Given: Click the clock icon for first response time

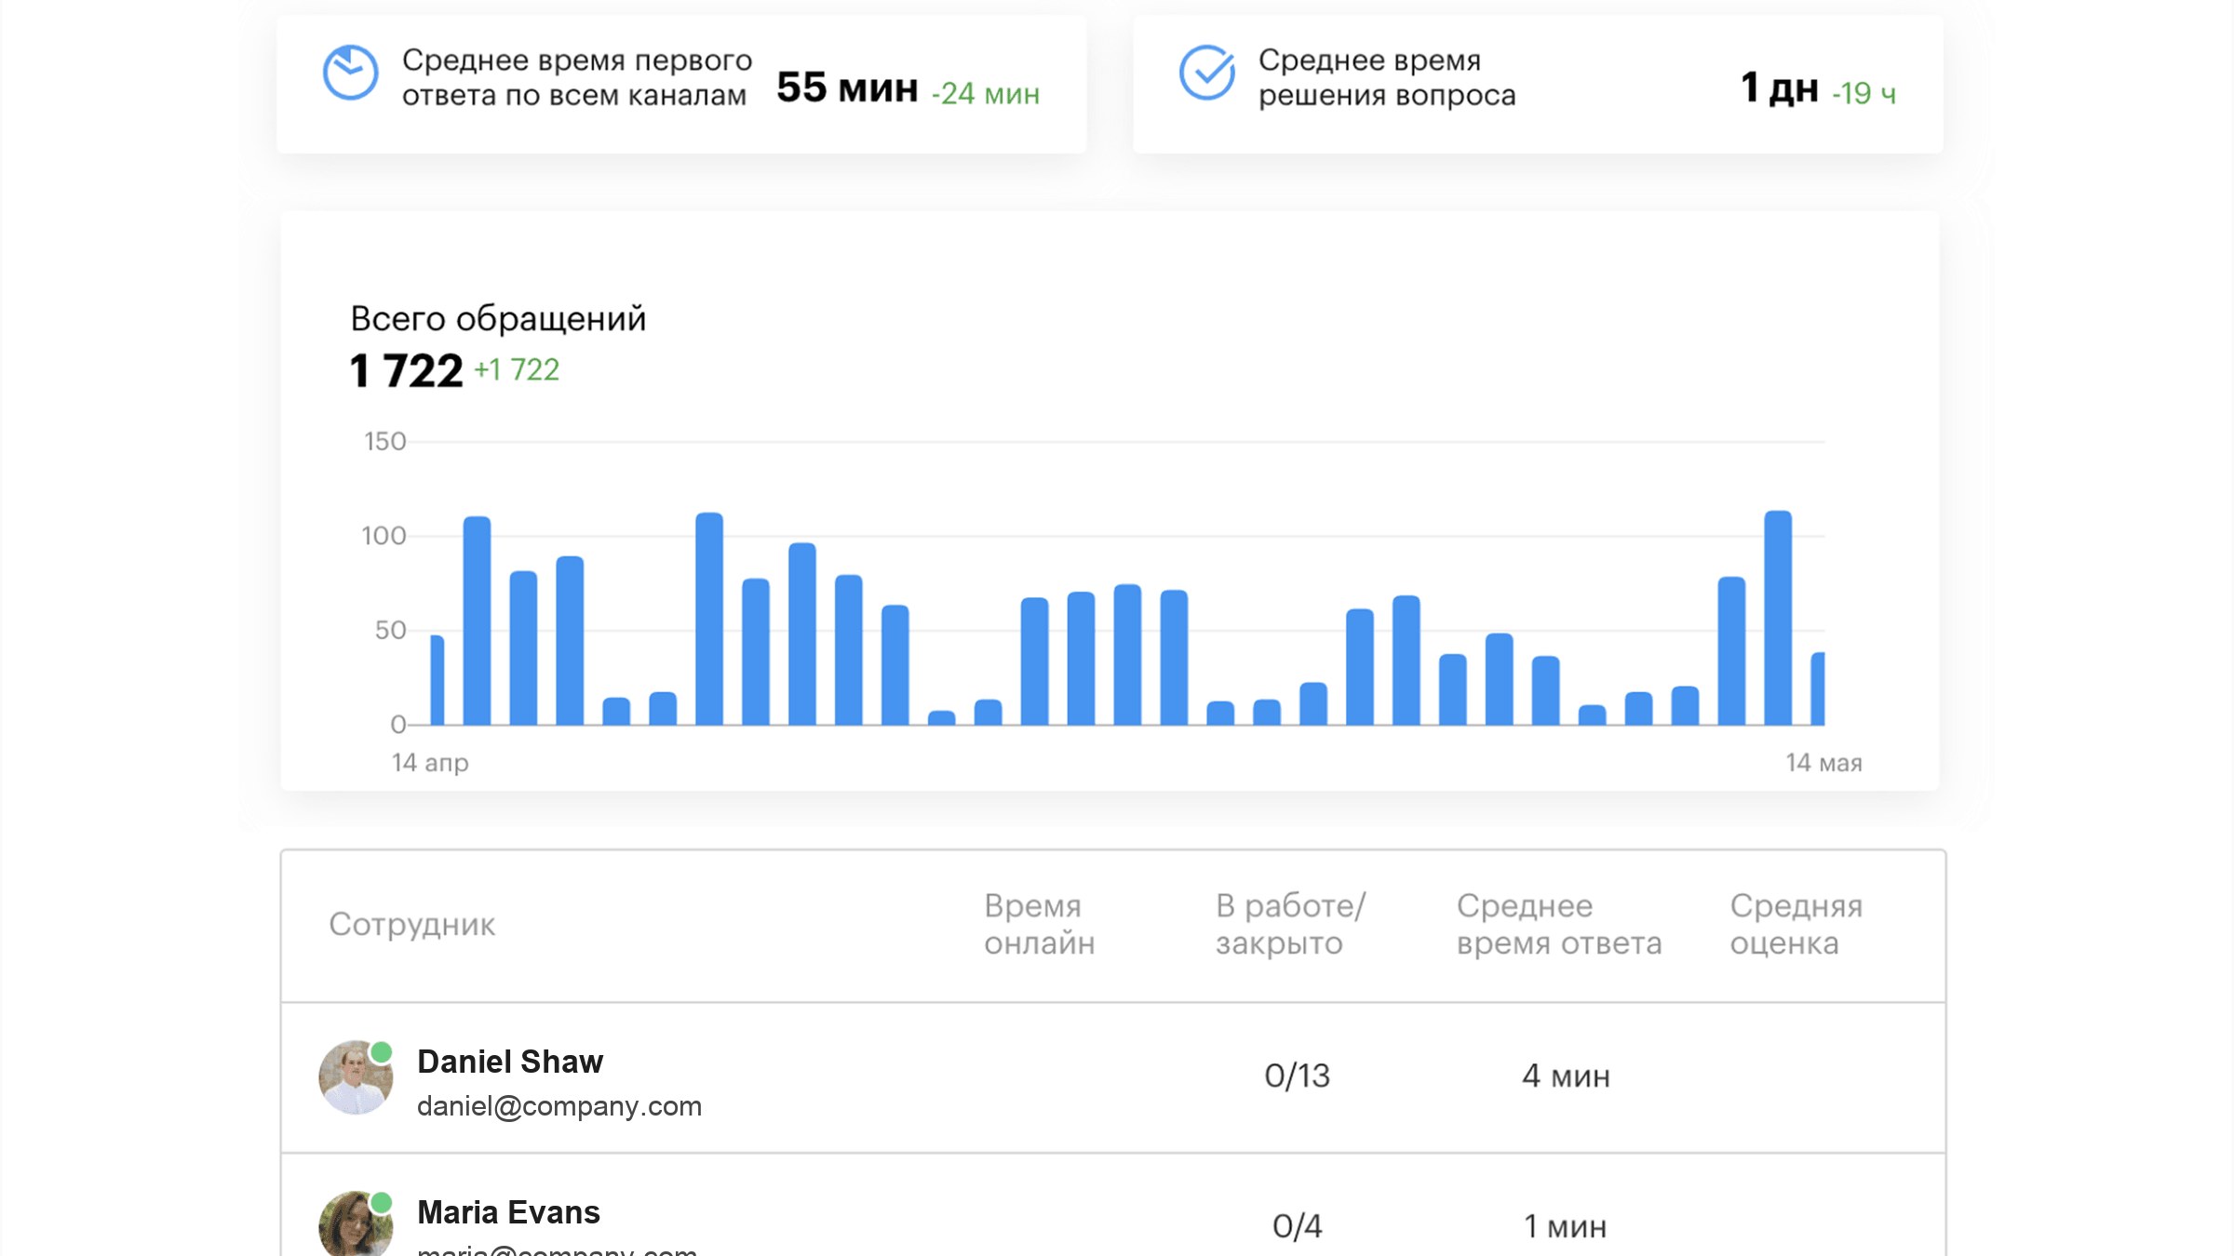Looking at the screenshot, I should point(350,73).
